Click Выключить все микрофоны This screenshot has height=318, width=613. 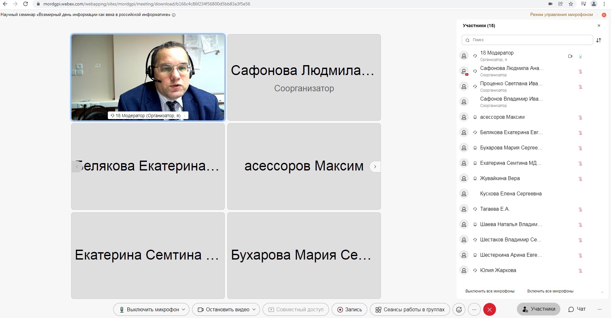click(490, 291)
